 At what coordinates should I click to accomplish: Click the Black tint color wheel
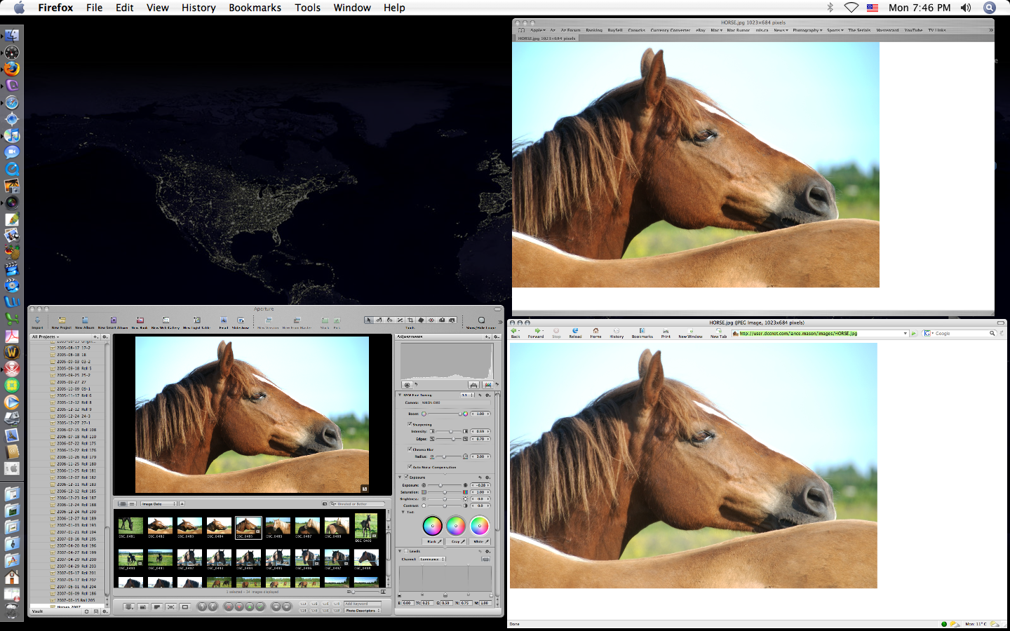pos(433,525)
